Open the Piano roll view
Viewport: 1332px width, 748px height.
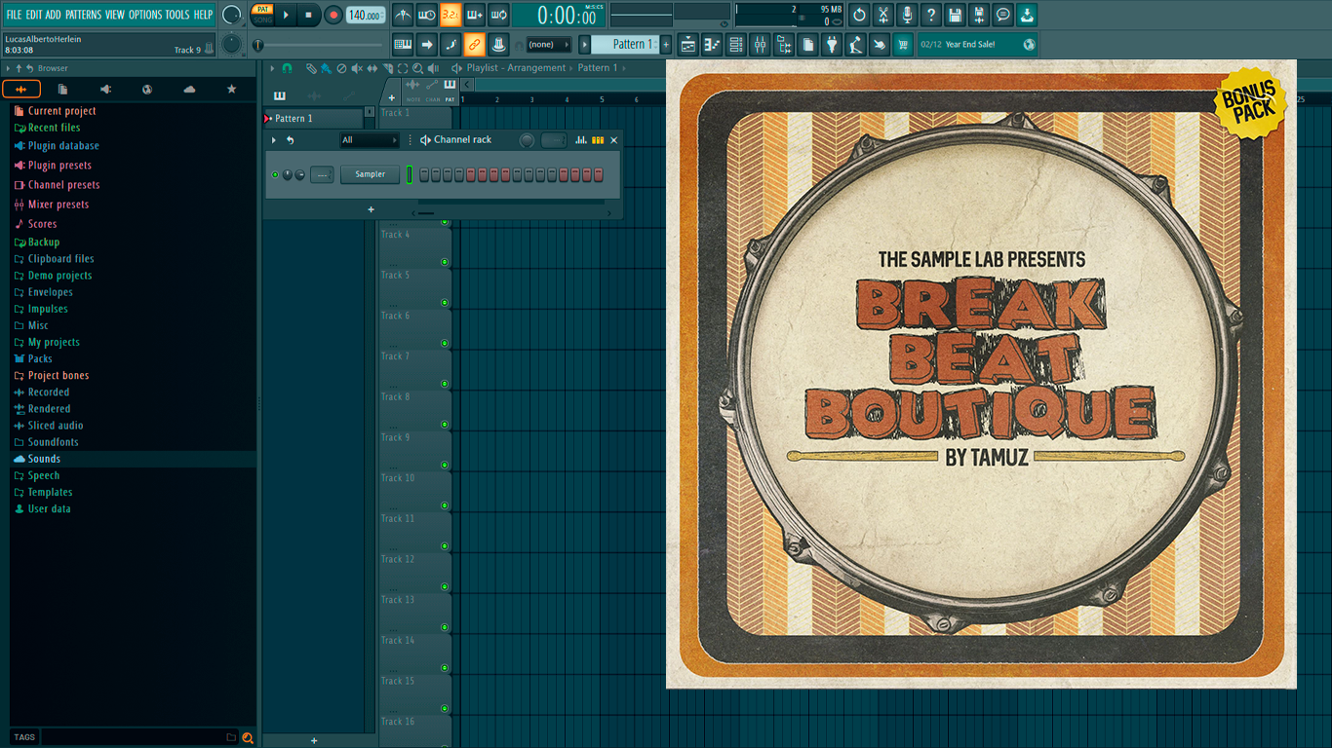(712, 45)
